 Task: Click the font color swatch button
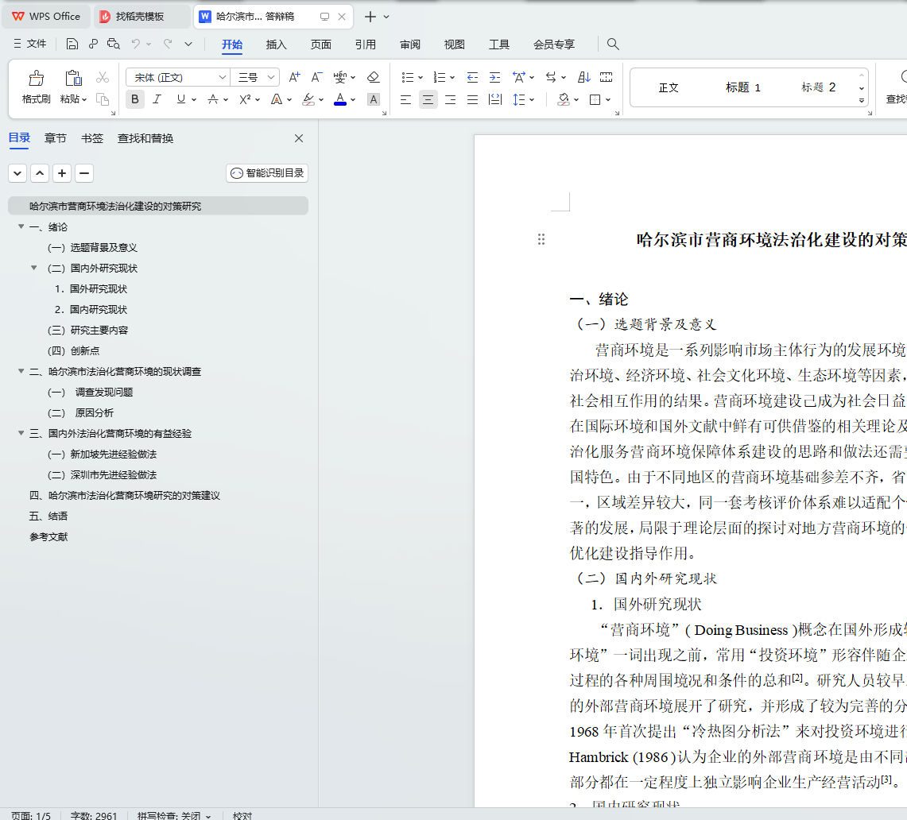[339, 99]
